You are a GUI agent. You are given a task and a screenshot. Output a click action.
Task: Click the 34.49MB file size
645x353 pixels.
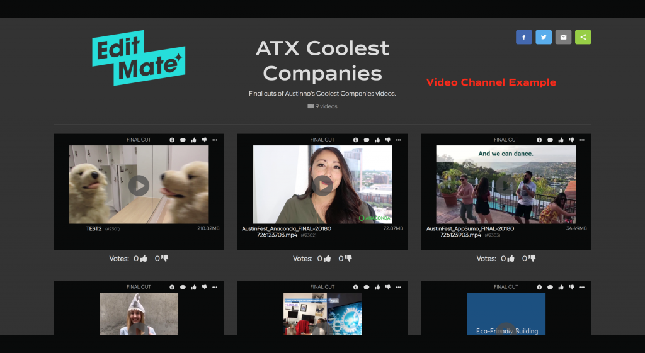click(x=576, y=228)
